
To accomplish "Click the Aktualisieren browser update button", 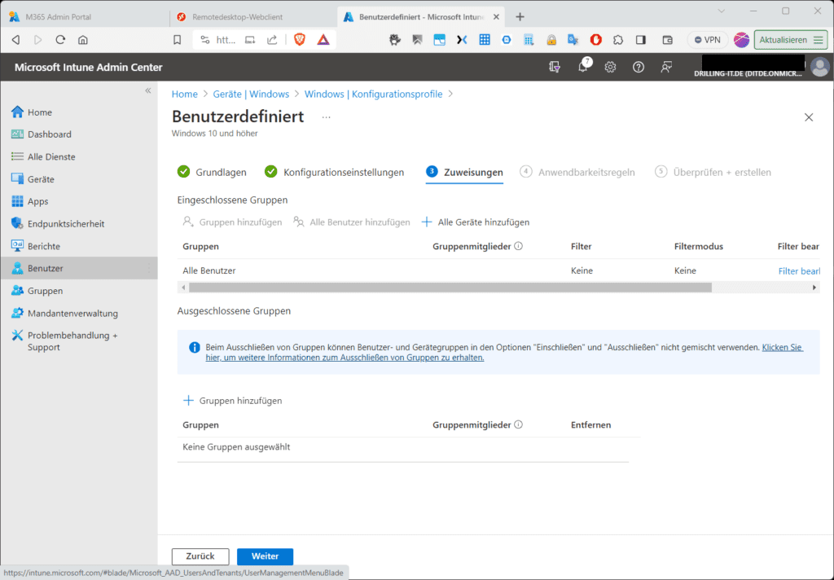I will point(790,40).
